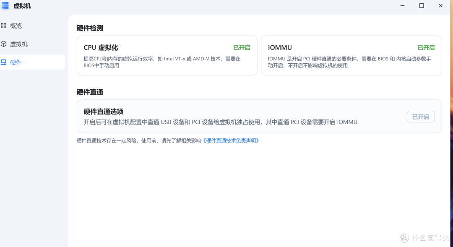453x247 pixels.
Task: Open the 《硬件直通技术免责声明》 link
Action: click(231, 140)
